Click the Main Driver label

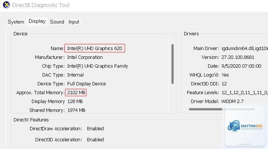(206, 49)
